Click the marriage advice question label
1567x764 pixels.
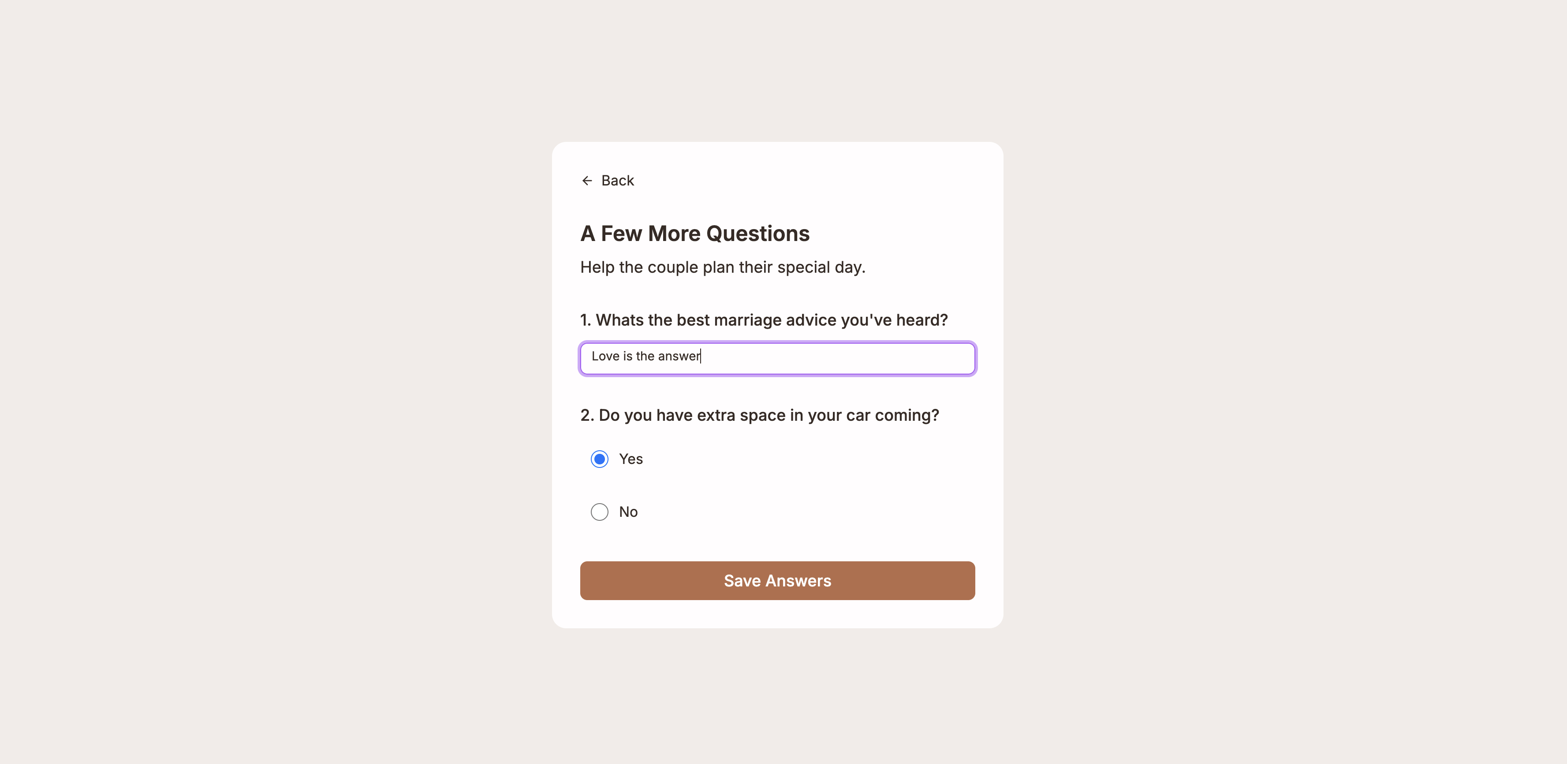click(x=763, y=320)
